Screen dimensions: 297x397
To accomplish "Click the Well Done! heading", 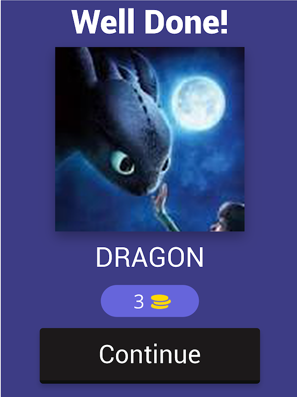I will pos(150,22).
